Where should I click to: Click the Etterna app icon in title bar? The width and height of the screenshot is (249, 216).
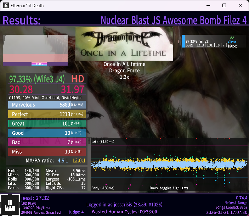(6, 6)
